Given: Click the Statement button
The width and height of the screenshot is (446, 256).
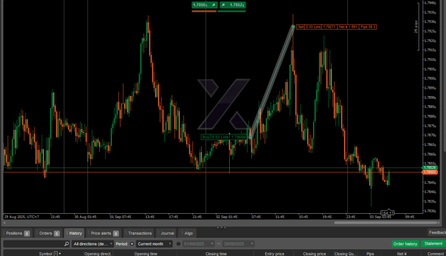Looking at the screenshot, I should pos(433,244).
